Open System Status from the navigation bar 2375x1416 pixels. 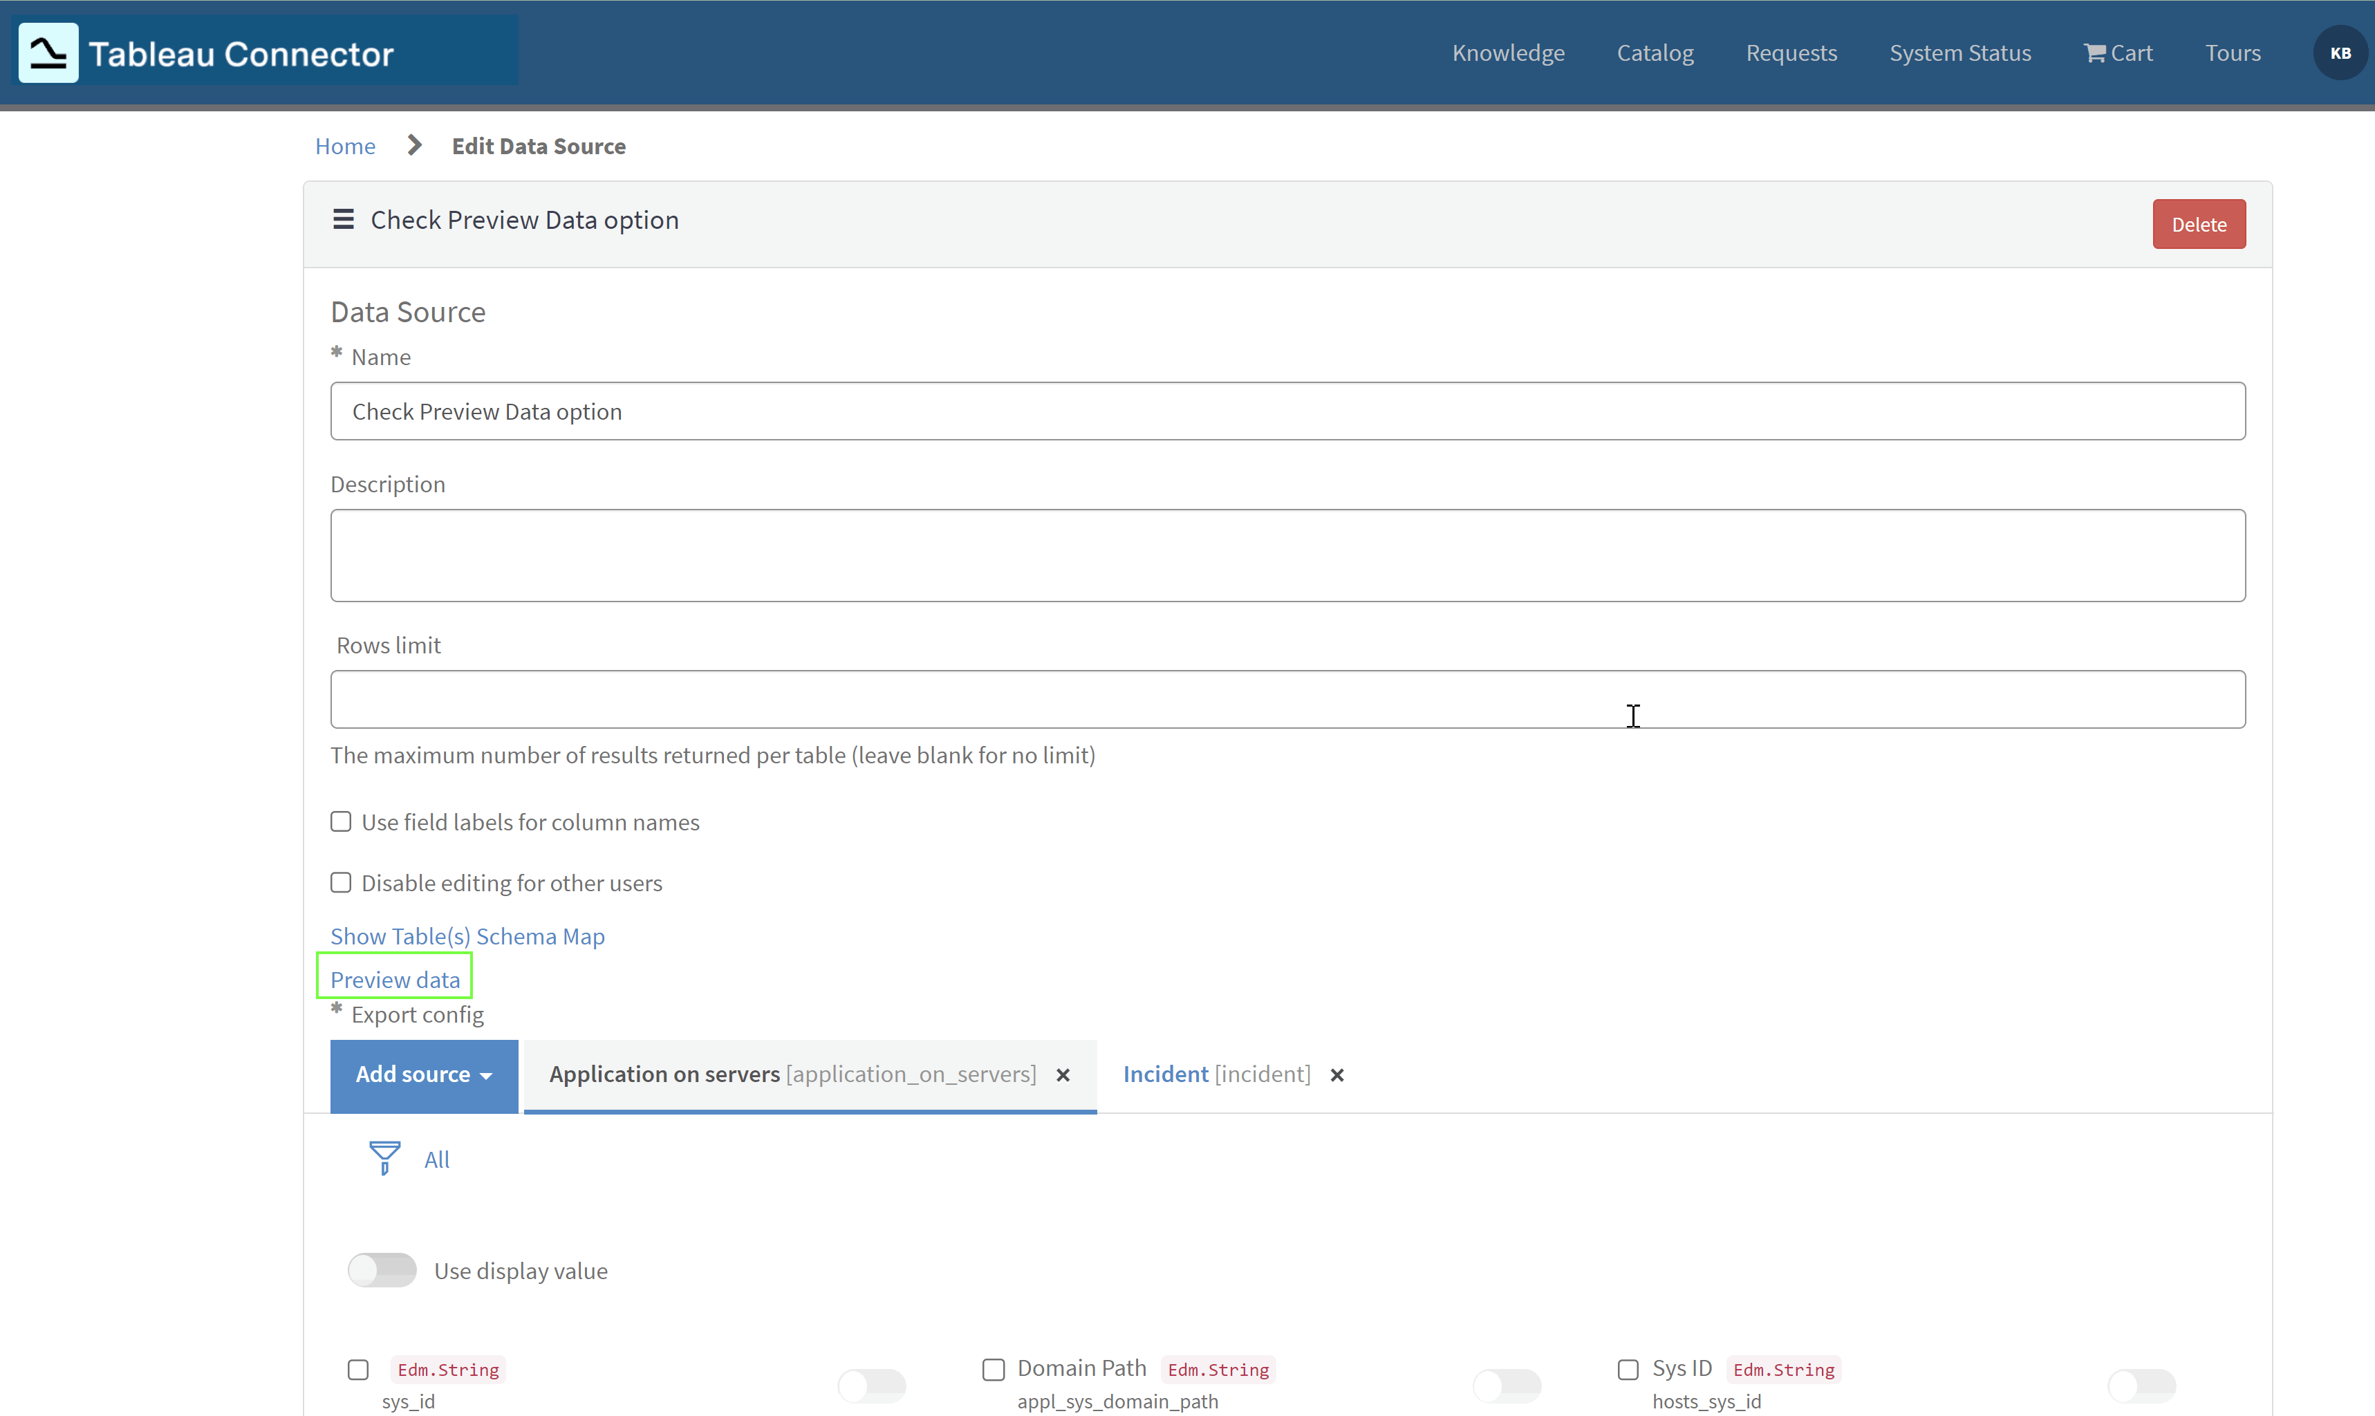click(1959, 53)
